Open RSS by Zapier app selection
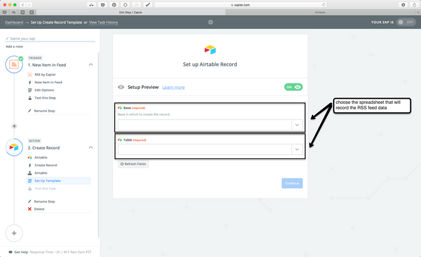 [45, 74]
